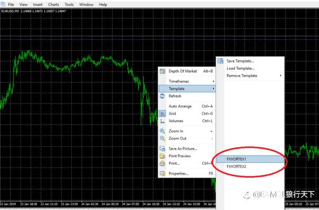The width and height of the screenshot is (319, 210).
Task: Click the Print Preview icon
Action: point(162,156)
